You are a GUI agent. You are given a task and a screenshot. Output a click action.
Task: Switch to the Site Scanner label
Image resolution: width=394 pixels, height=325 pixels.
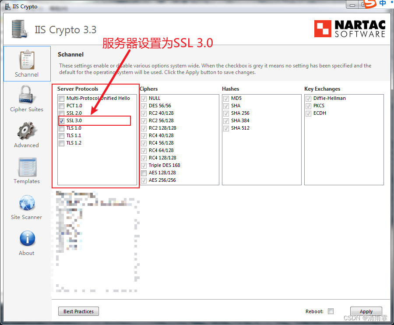pyautogui.click(x=26, y=217)
